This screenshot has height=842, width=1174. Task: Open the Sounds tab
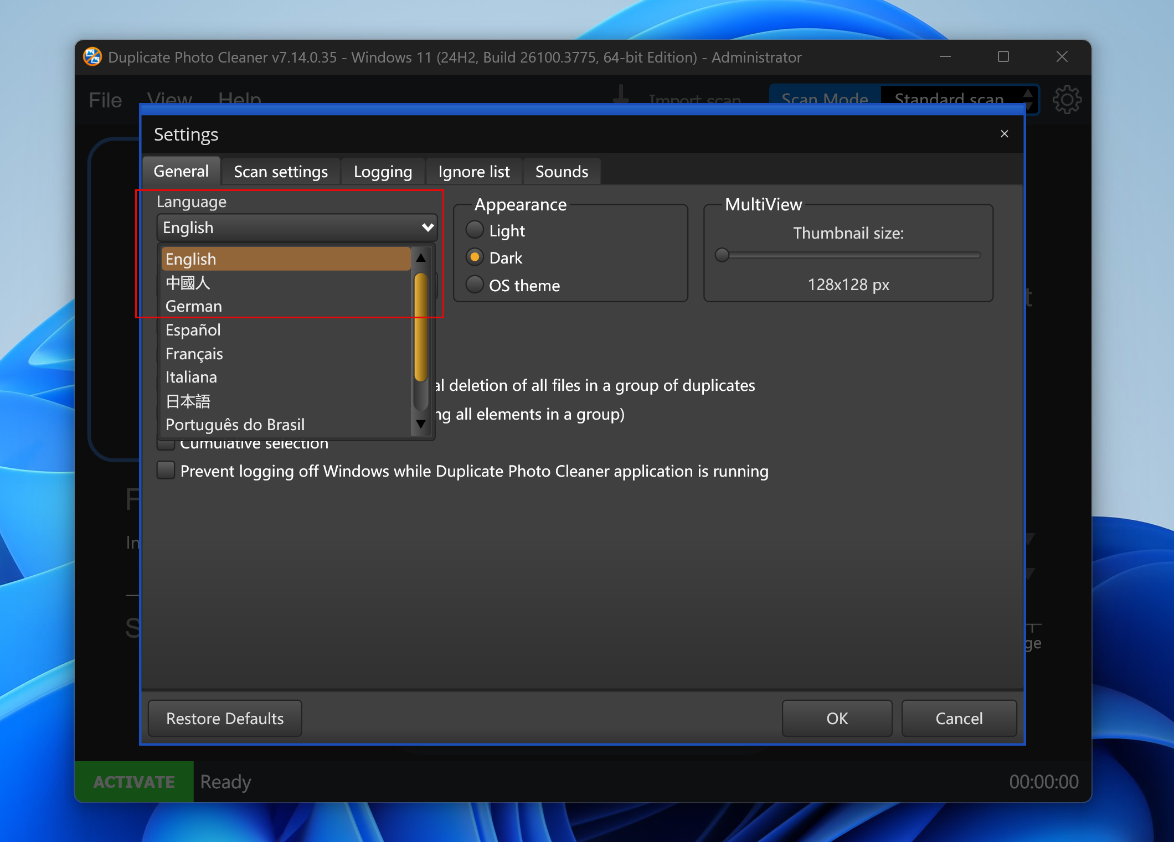click(x=561, y=172)
